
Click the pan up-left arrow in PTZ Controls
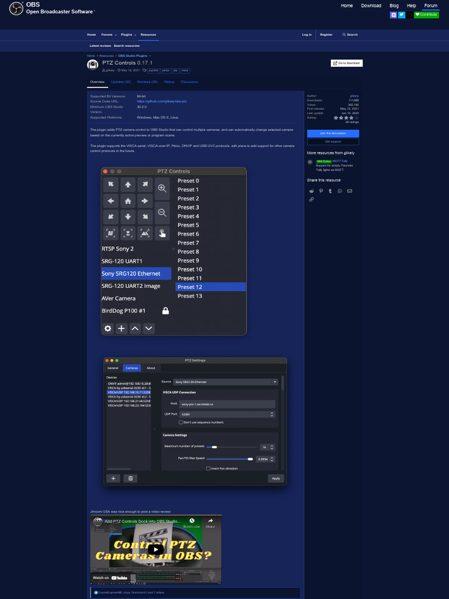tap(110, 184)
